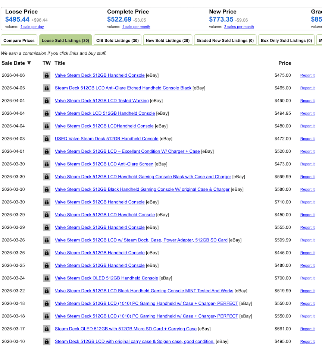322x348 pixels.
Task: Click lock icon for MINT Tested listing
Action: click(x=46, y=291)
